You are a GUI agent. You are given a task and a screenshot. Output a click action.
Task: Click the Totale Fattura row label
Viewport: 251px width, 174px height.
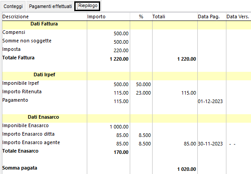[18, 58]
